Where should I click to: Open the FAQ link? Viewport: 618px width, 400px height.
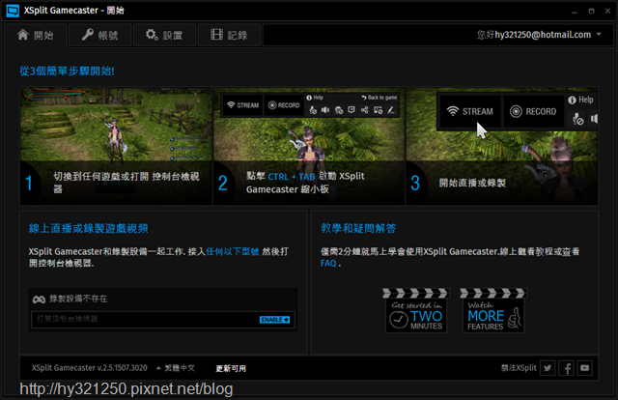point(328,263)
